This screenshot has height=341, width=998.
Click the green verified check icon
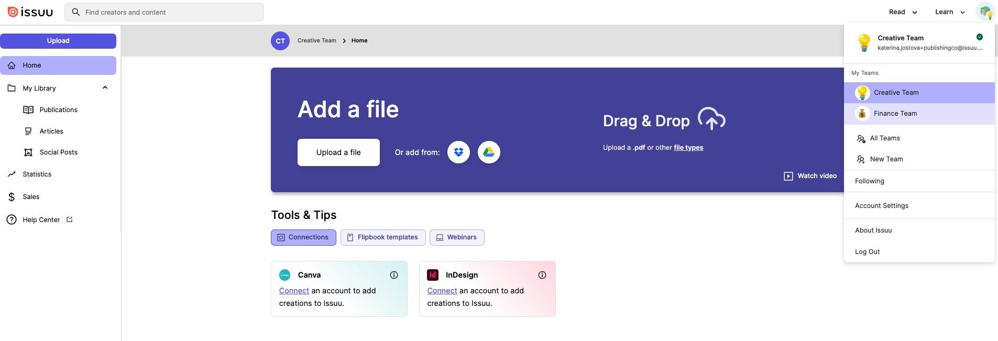pos(980,37)
